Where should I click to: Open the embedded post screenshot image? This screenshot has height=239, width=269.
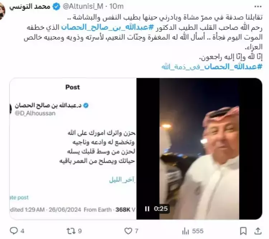73,149
